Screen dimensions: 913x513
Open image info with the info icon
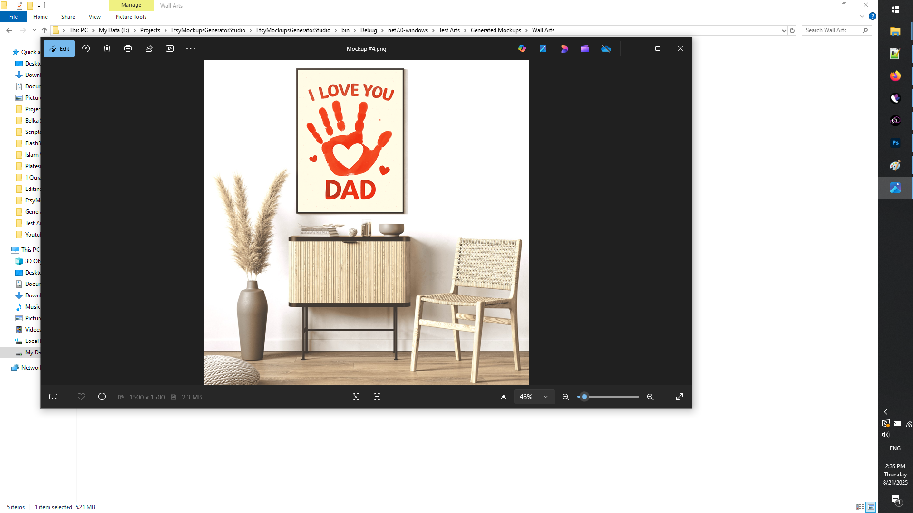(102, 396)
